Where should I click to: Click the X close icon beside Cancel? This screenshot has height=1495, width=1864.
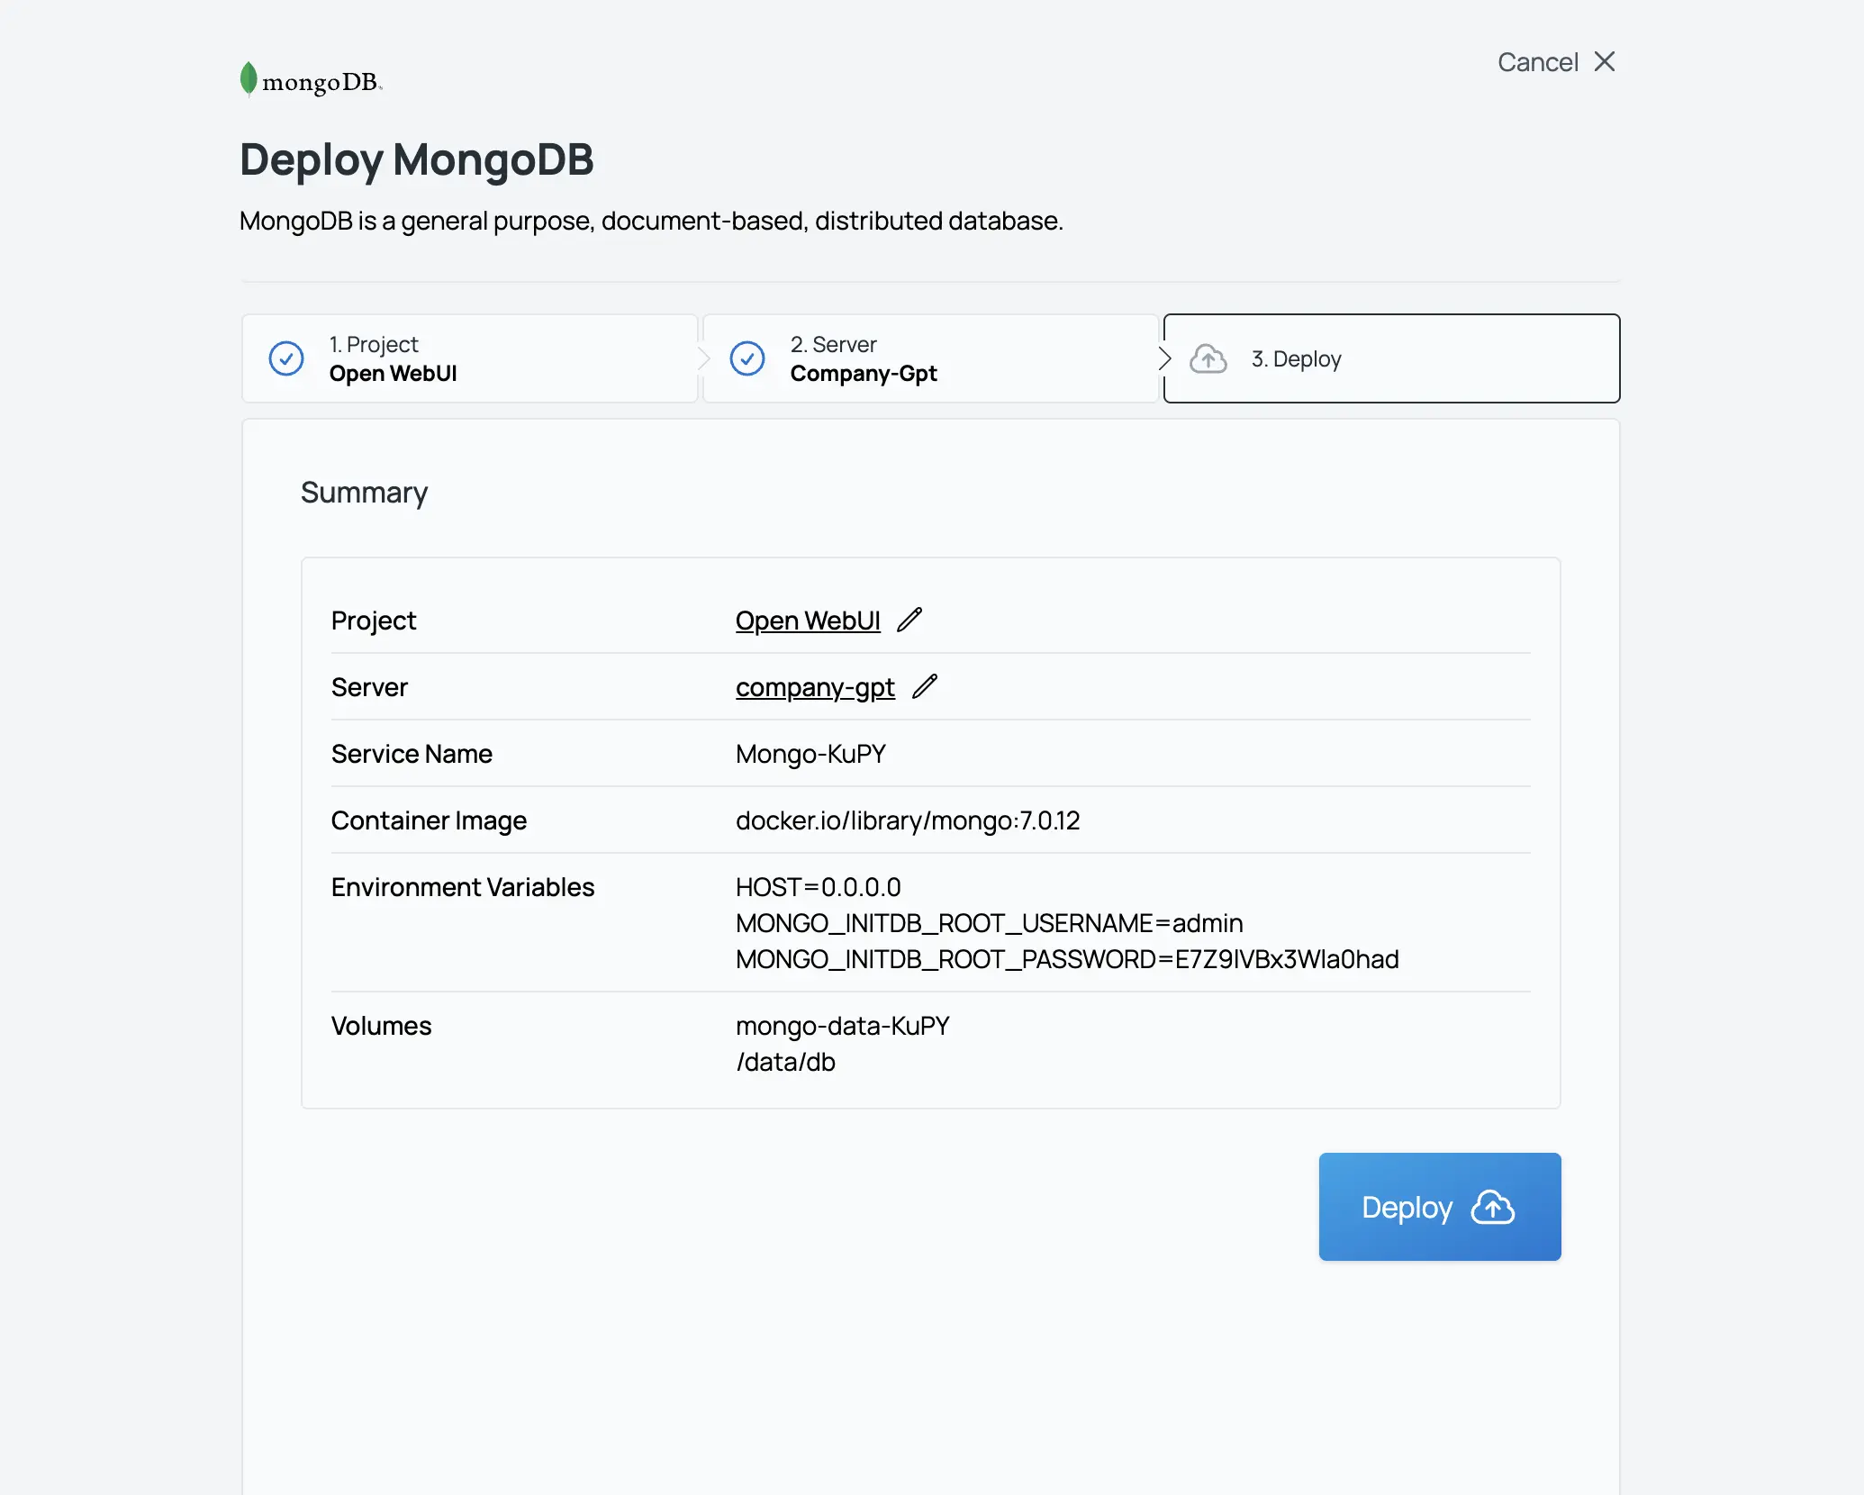click(1605, 61)
